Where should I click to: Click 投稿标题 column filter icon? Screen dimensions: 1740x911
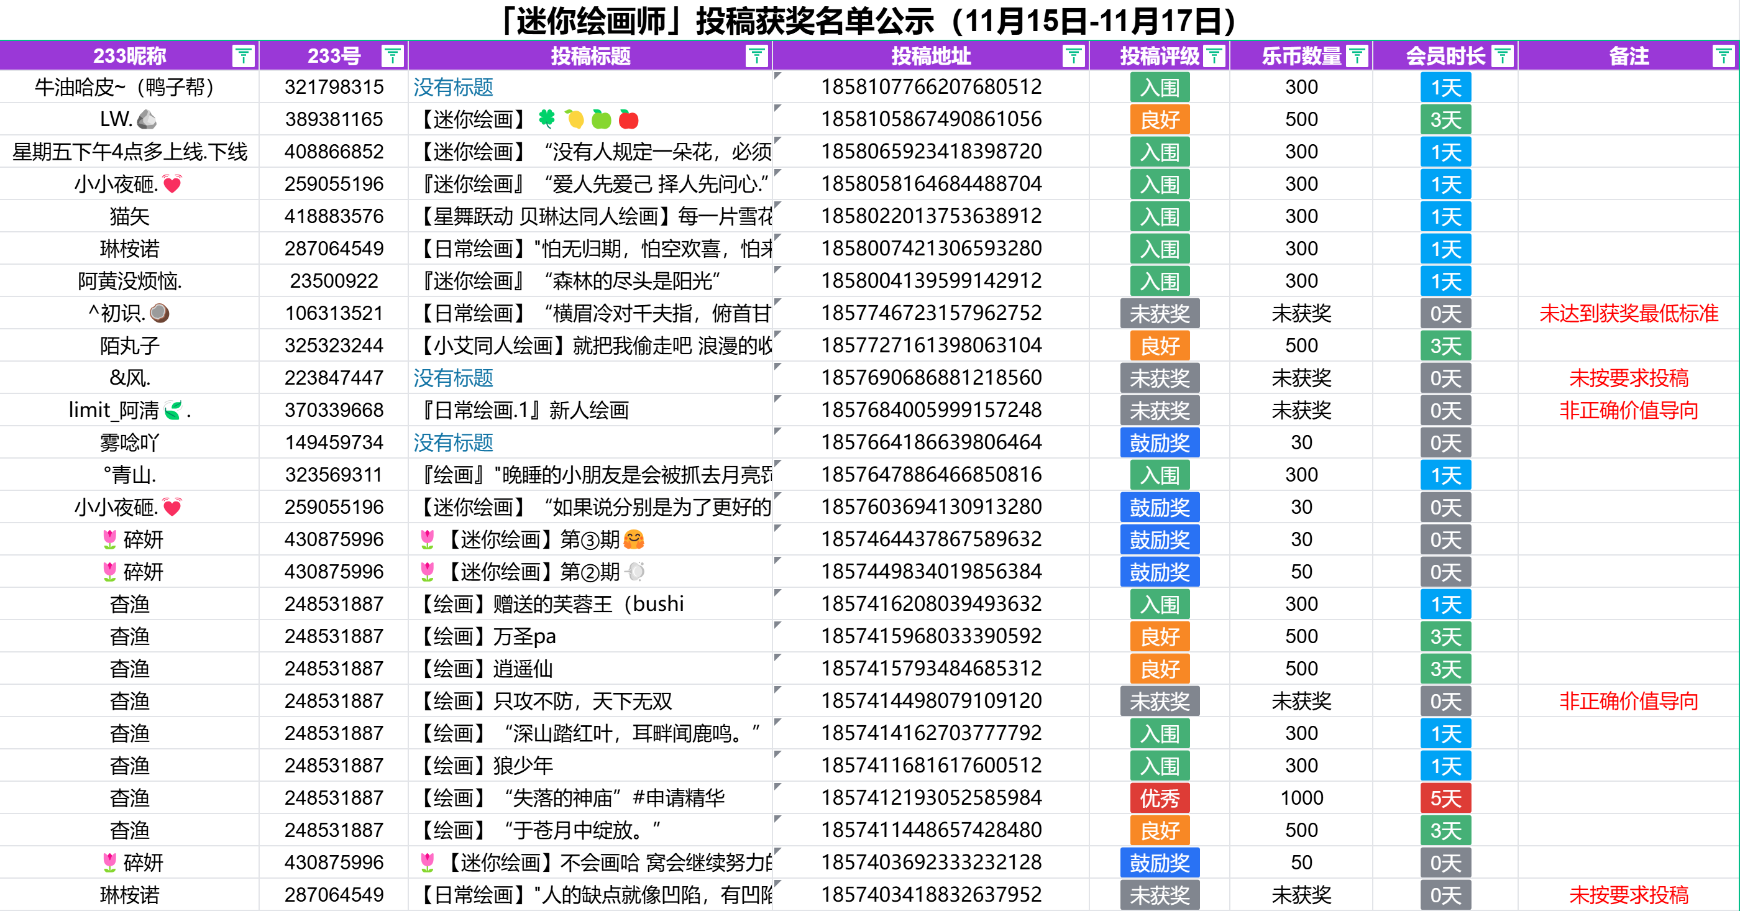pyautogui.click(x=756, y=56)
